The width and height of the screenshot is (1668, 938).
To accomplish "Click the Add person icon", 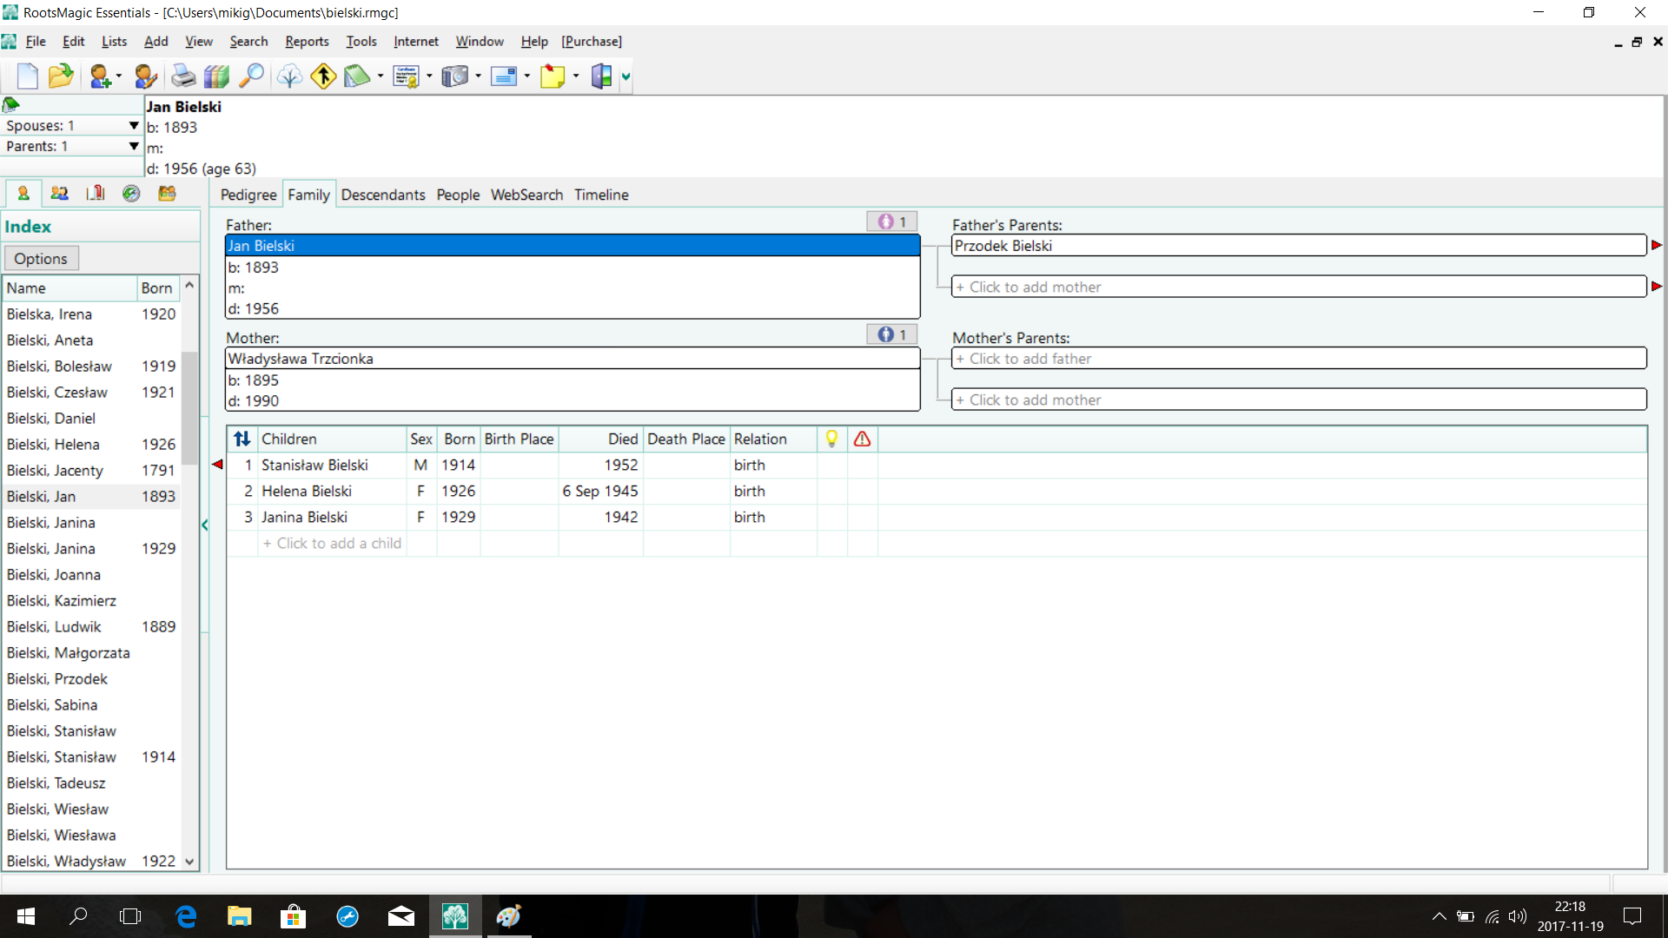I will [99, 76].
